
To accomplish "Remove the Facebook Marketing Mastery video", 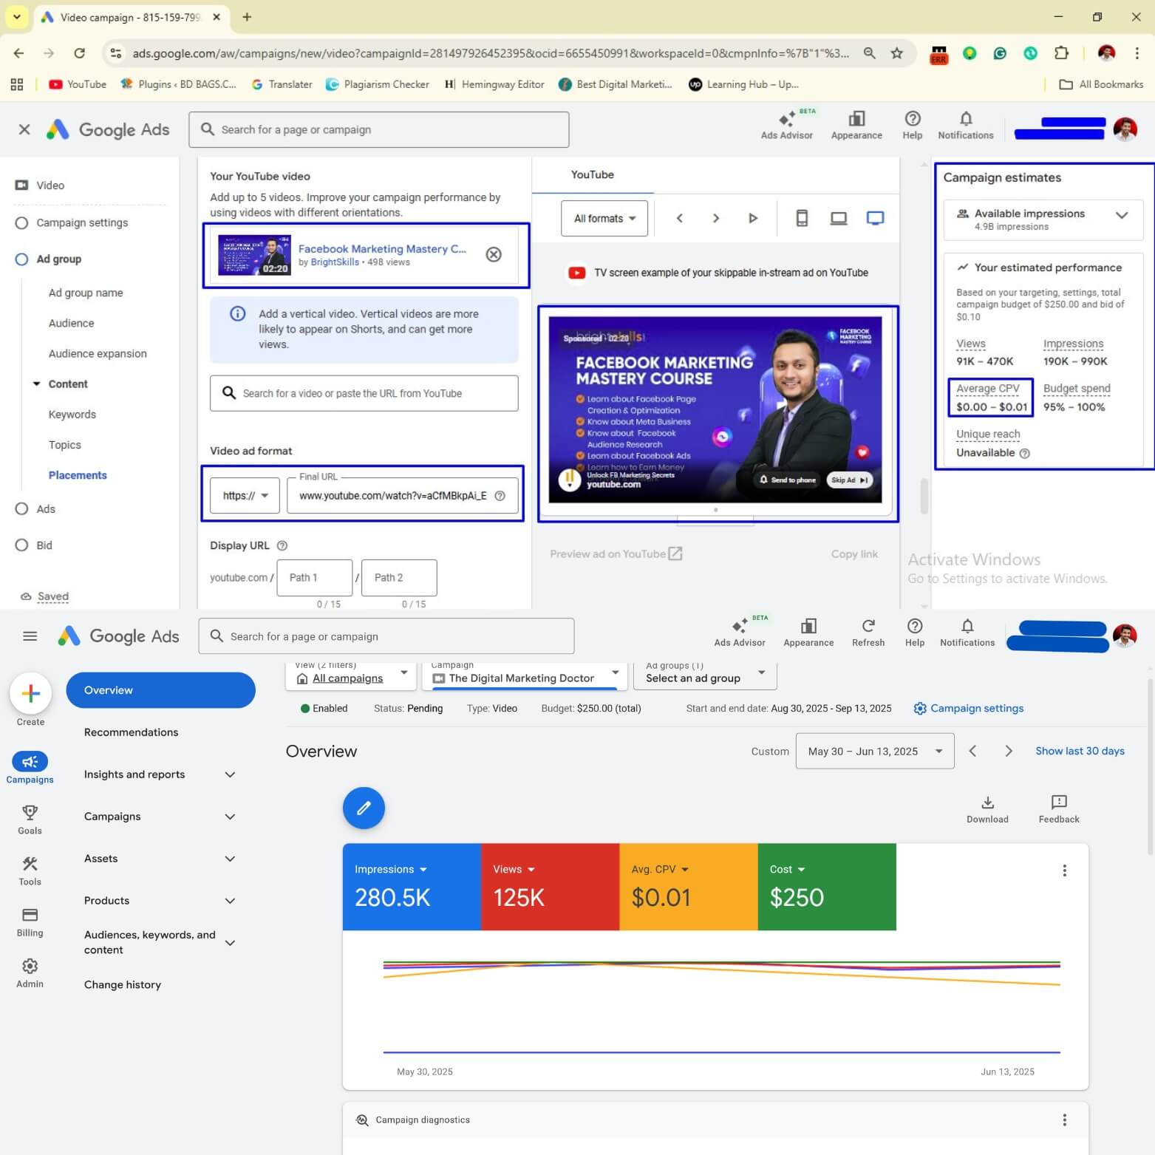I will [x=494, y=254].
